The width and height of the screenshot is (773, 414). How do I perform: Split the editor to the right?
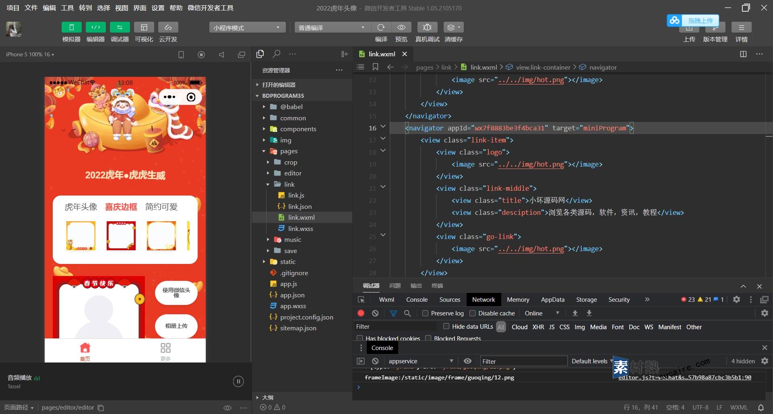[x=743, y=54]
